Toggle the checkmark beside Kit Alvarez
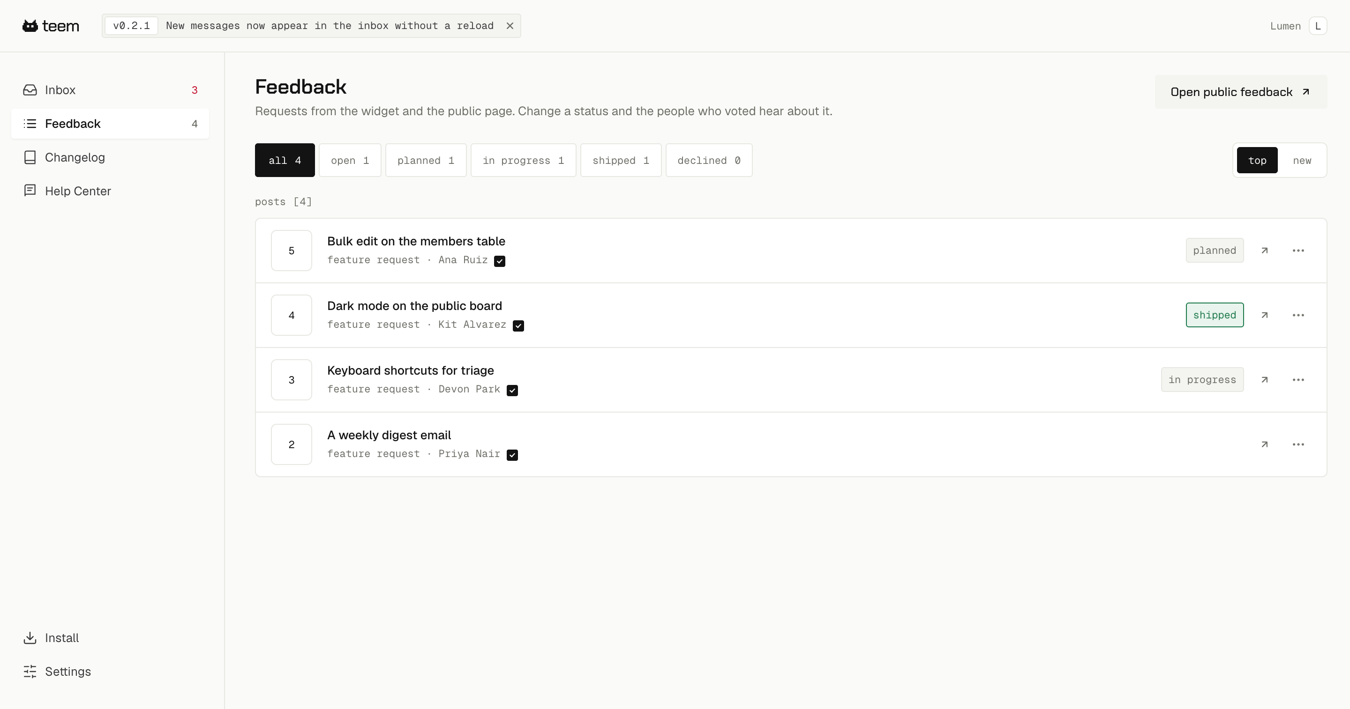Screen dimensions: 1350x709 (518, 326)
